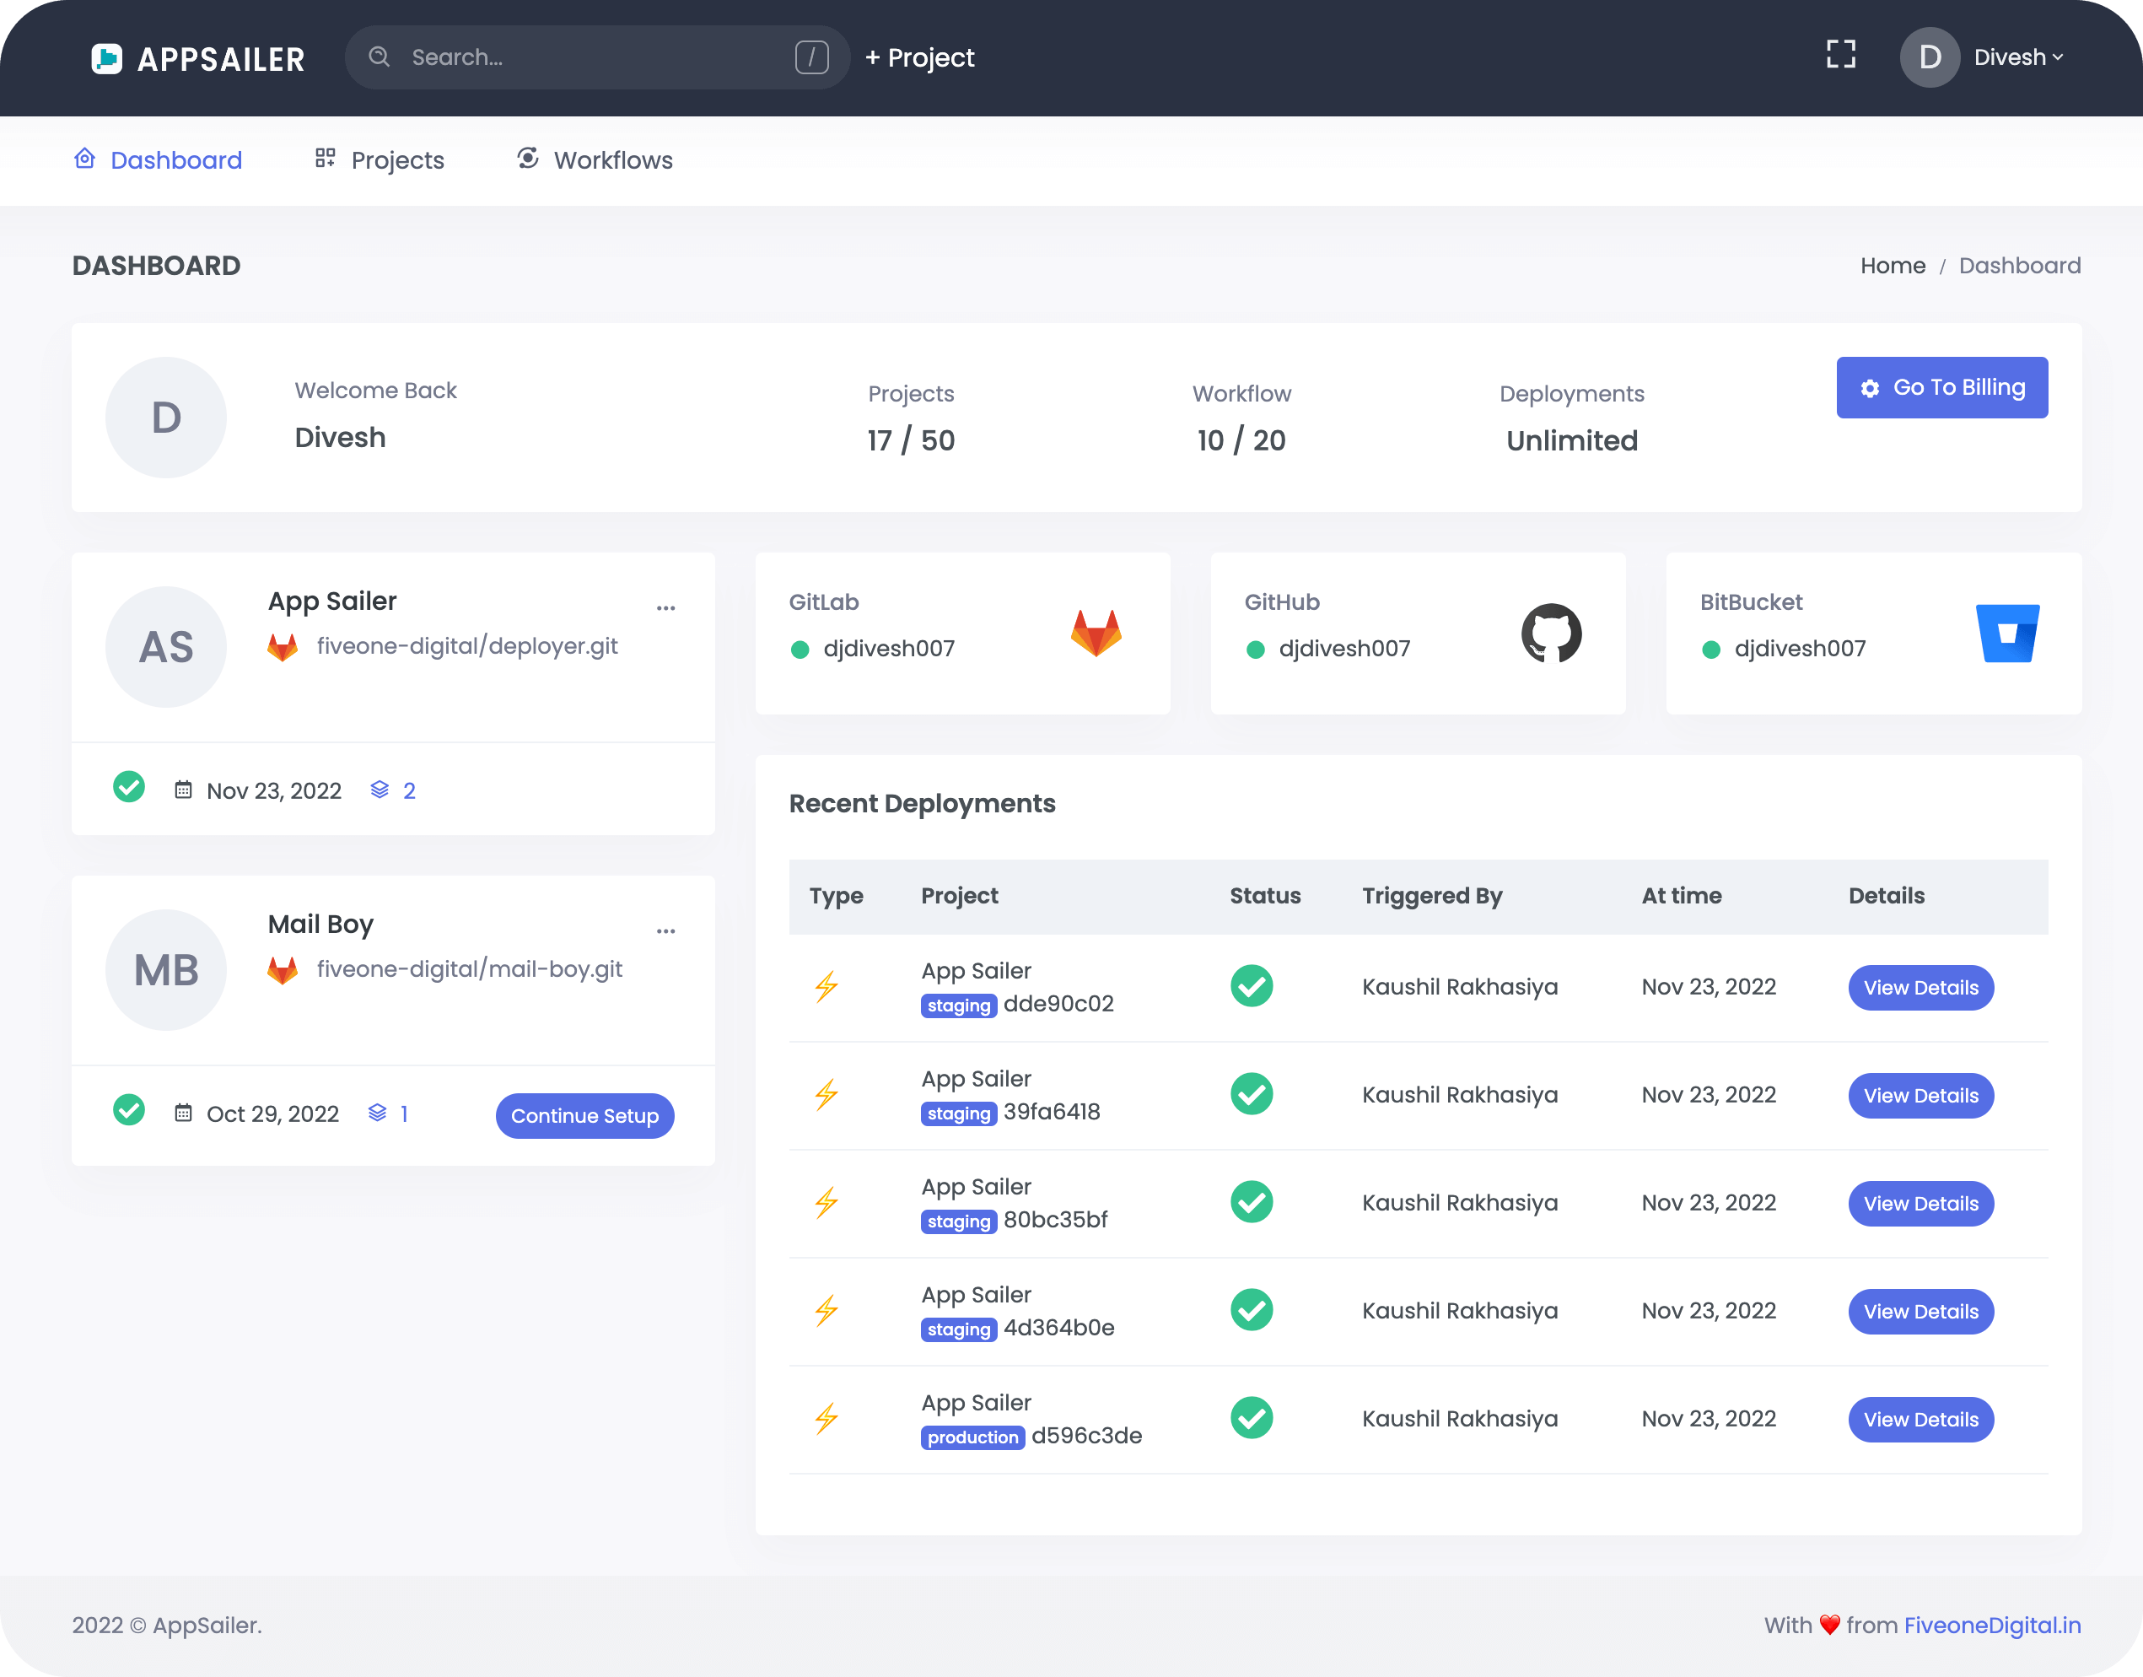
Task: Click the green success check on App Sailer card
Action: click(x=128, y=787)
